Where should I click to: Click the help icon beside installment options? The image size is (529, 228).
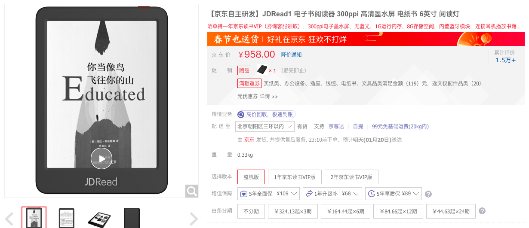482,211
